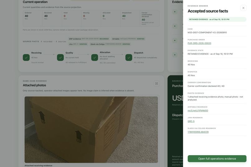251x167 pixels.
Task: Select the Airtable VERIFIED source chip
Action: (128, 39)
